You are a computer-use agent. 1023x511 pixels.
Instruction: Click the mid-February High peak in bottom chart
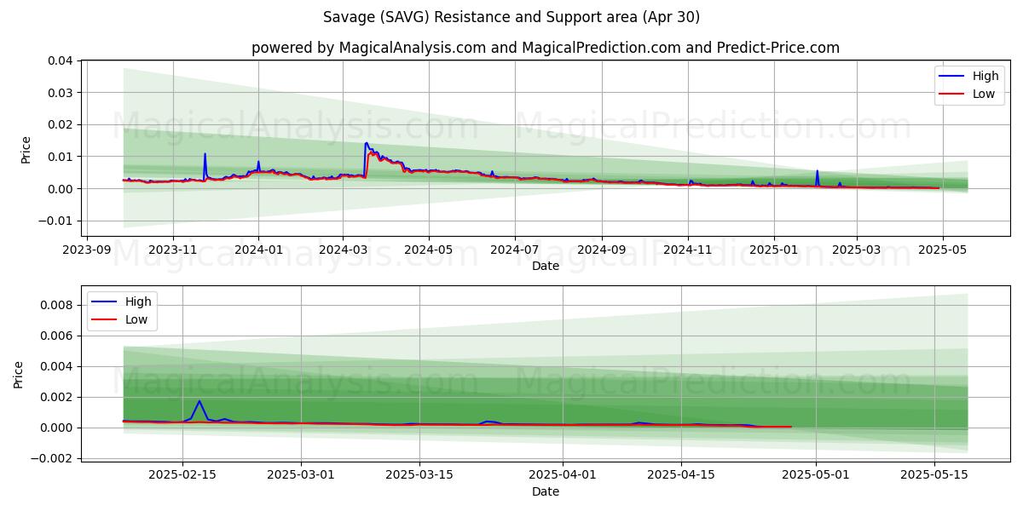[x=199, y=401]
